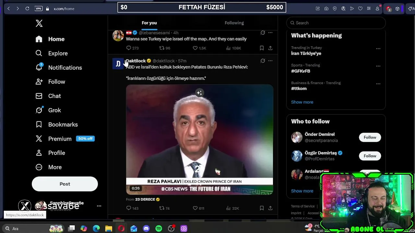415x233 pixels.
Task: Open Profile page
Action: click(50, 153)
